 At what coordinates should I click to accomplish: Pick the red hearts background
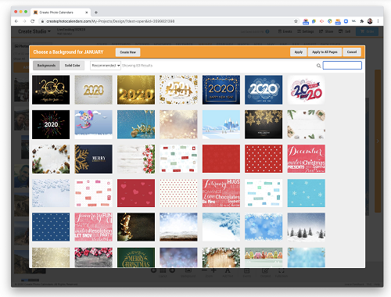point(136,193)
